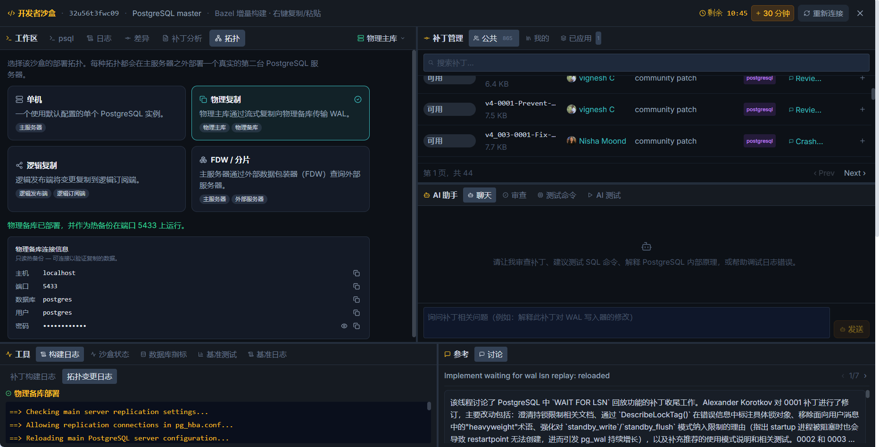Switch to 补丁构建日志 sub-tab
The image size is (879, 447).
(x=33, y=376)
